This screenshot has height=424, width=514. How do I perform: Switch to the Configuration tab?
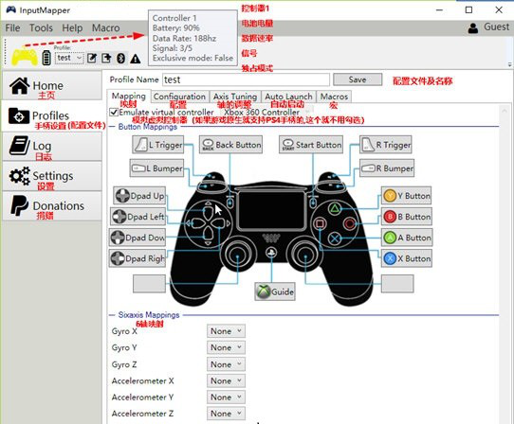179,97
